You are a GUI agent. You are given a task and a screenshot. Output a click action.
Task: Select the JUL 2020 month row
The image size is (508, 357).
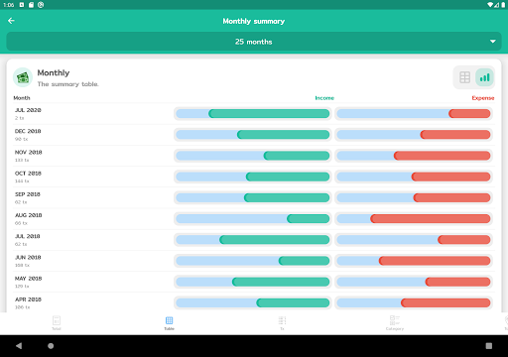pyautogui.click(x=254, y=114)
